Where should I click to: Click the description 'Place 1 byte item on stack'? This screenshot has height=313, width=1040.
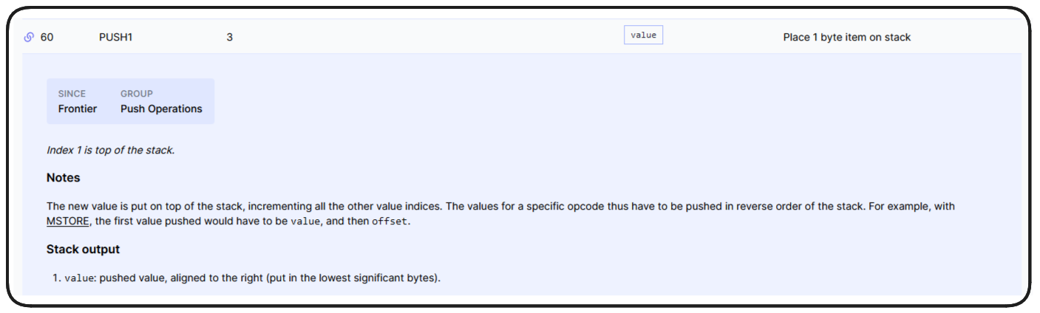846,37
